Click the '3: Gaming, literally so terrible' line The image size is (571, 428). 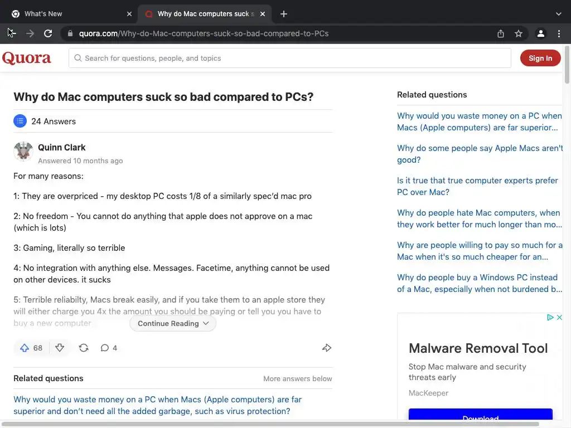click(x=69, y=248)
